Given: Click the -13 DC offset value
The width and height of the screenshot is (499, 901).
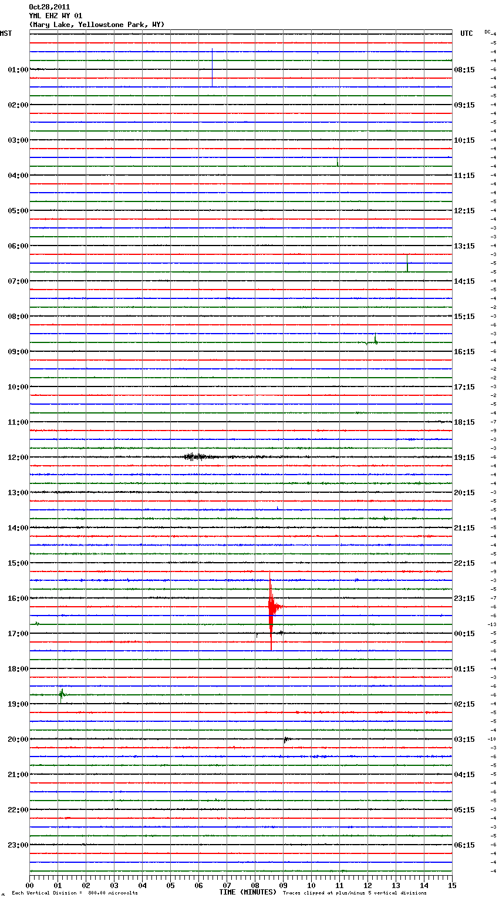Looking at the screenshot, I should 492,625.
